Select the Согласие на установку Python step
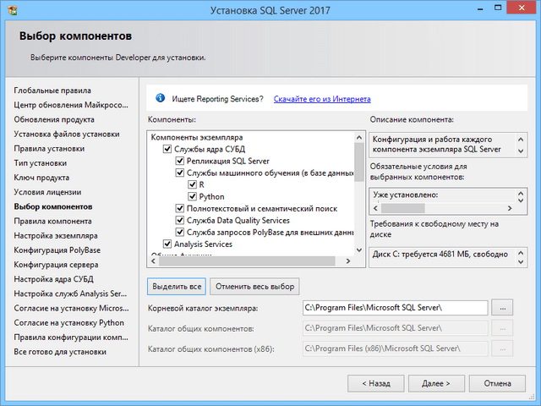Screen dimensions: 541x406 [x=69, y=322]
